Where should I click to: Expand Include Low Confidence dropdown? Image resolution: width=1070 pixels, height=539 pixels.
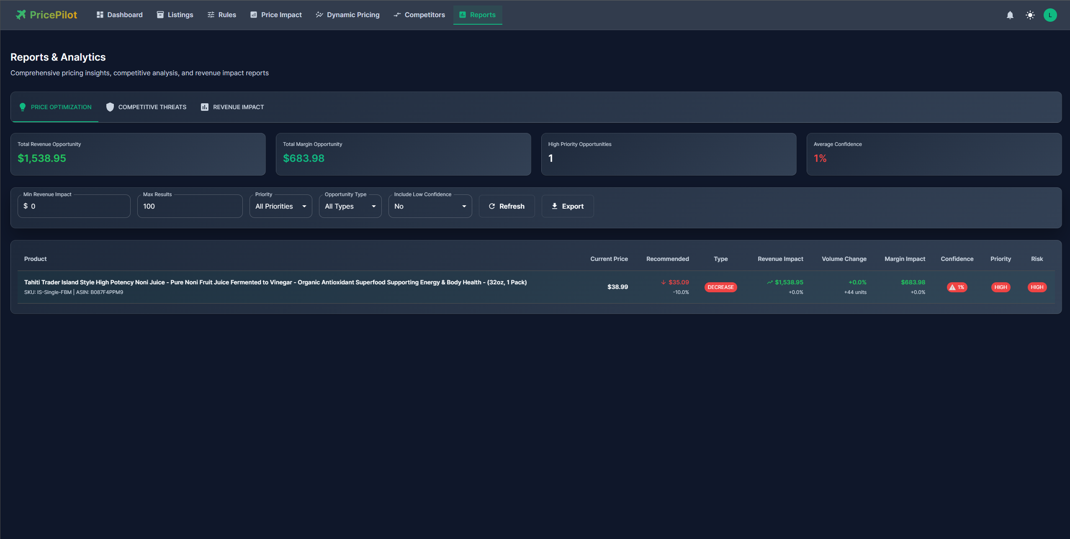click(430, 206)
